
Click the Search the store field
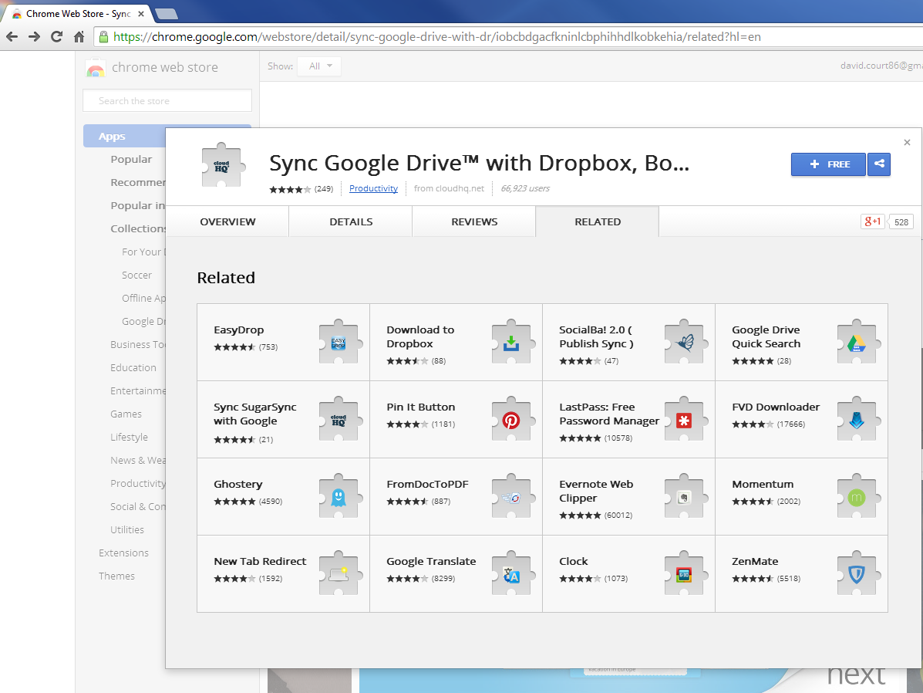pos(167,101)
